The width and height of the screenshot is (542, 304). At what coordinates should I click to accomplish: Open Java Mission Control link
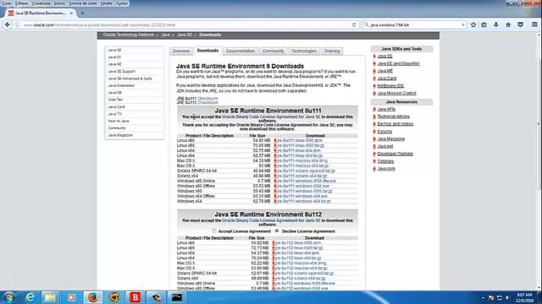point(396,94)
